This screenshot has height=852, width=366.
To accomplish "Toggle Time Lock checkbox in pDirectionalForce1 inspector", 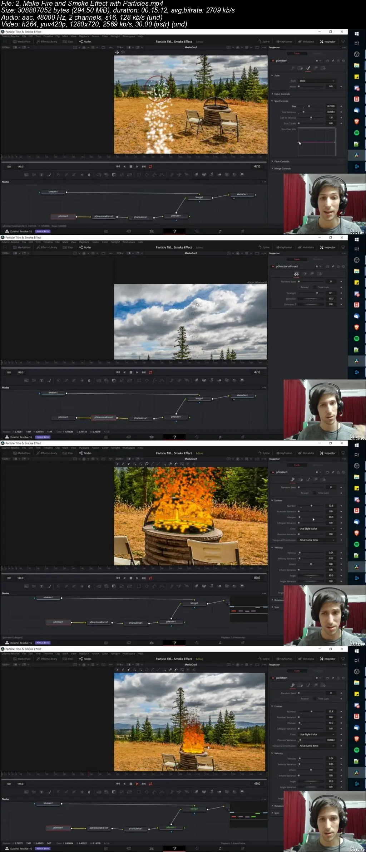I will (315, 287).
